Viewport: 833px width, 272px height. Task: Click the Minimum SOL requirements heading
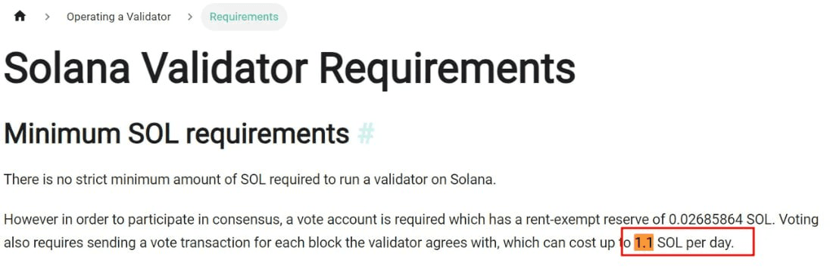[176, 133]
